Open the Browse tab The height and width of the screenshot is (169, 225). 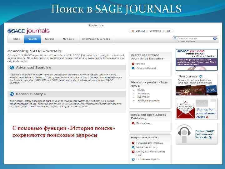tap(50, 39)
